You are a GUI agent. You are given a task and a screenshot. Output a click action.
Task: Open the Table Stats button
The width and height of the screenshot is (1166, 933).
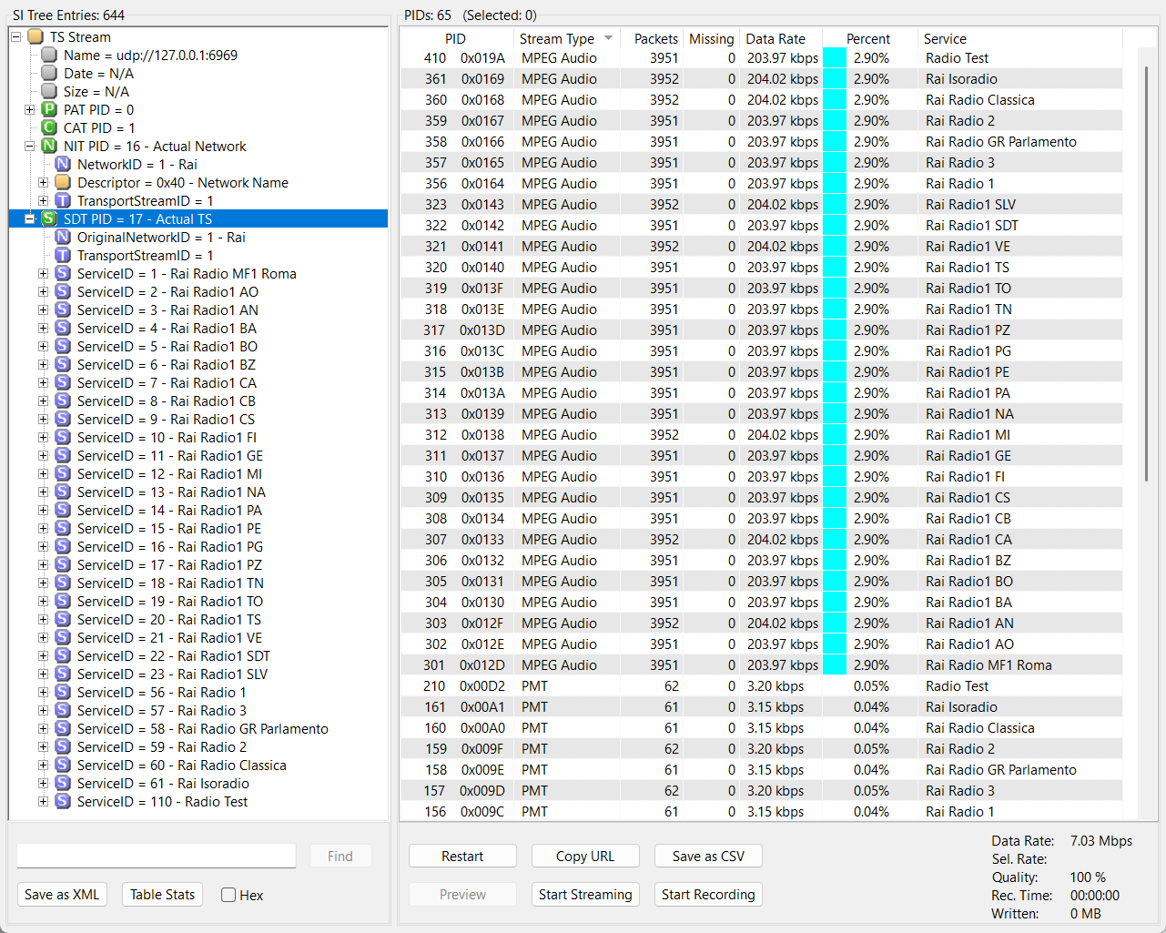[x=162, y=895]
